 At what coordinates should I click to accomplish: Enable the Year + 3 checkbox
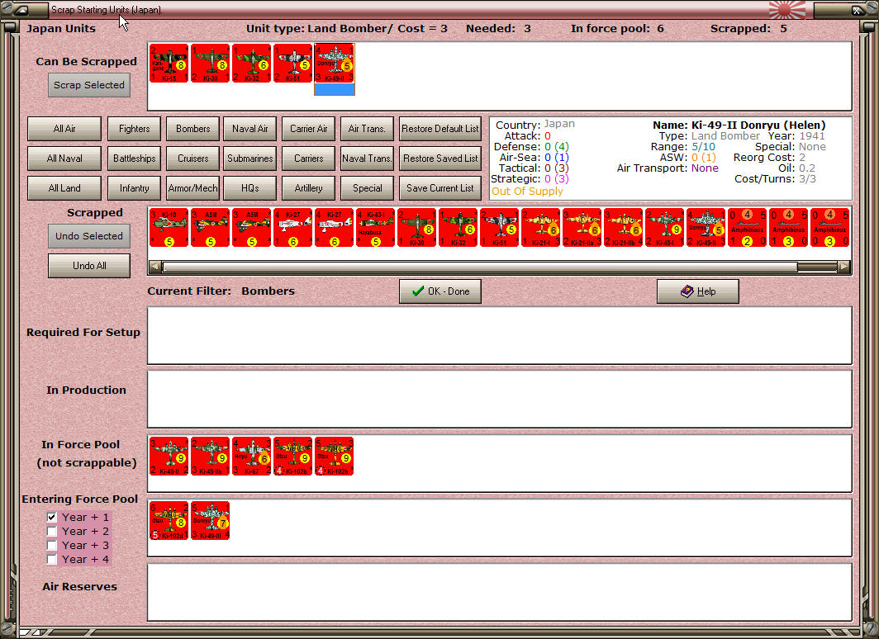[51, 545]
